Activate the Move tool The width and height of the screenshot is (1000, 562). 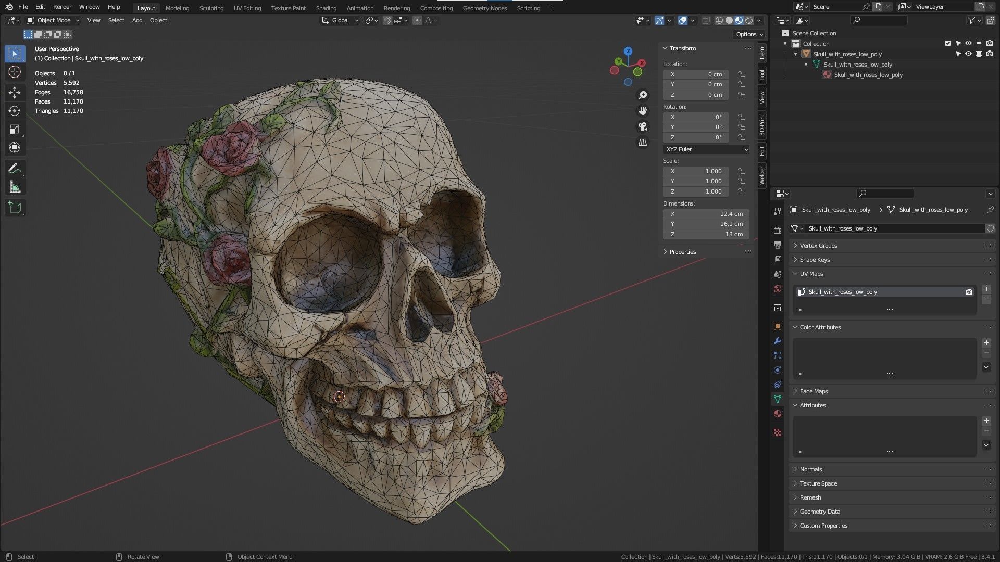pos(15,93)
